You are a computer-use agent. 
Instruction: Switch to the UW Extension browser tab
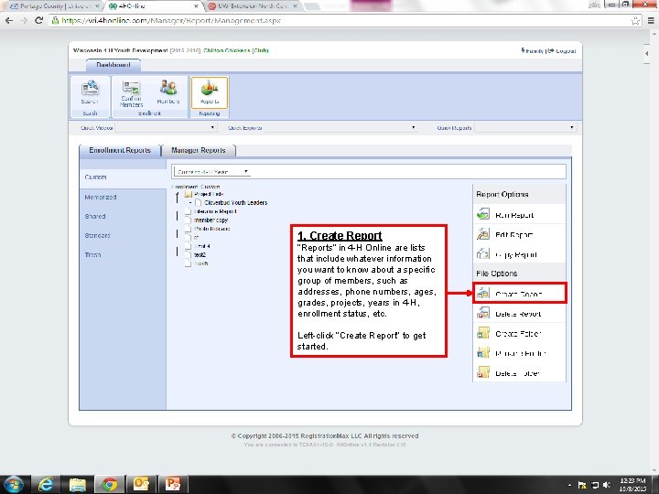(253, 5)
